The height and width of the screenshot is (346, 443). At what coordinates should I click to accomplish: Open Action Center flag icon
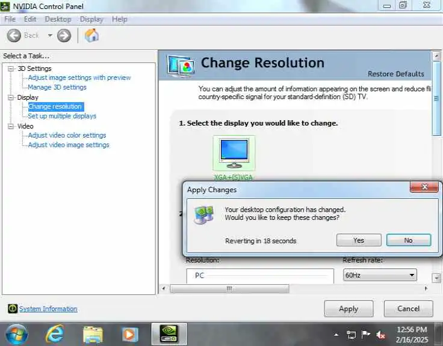(366, 335)
